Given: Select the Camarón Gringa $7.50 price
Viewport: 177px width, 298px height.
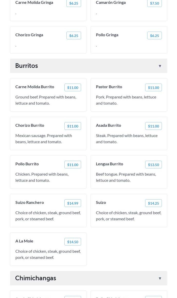Looking at the screenshot, I should (154, 3).
